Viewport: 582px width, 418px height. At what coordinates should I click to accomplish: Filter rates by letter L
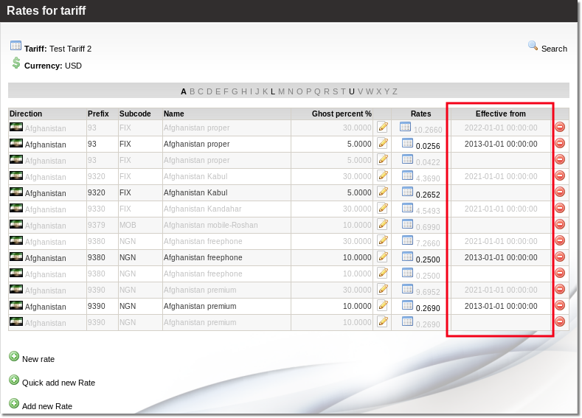click(x=273, y=91)
